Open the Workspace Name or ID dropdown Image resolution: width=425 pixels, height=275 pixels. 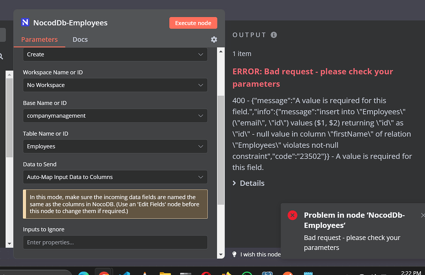pyautogui.click(x=115, y=85)
